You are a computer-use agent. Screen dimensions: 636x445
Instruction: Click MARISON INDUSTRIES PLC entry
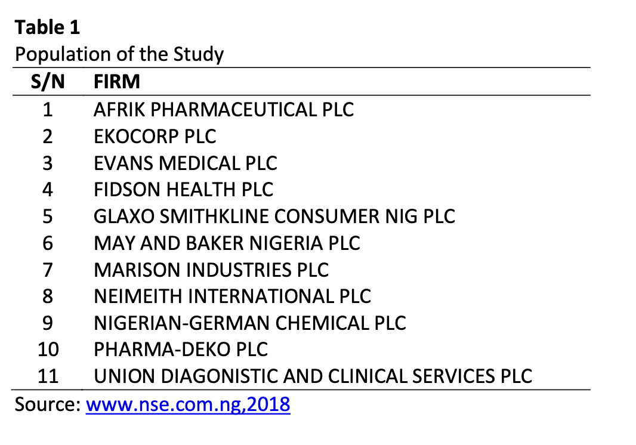211,270
